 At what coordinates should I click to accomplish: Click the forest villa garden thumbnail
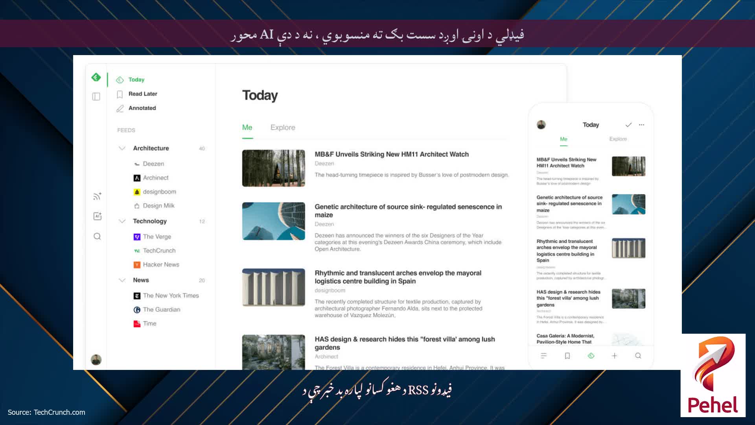pos(273,352)
